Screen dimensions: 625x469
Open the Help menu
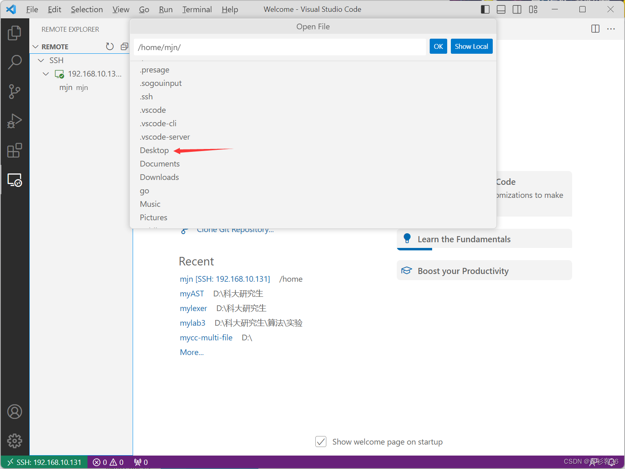pyautogui.click(x=230, y=9)
